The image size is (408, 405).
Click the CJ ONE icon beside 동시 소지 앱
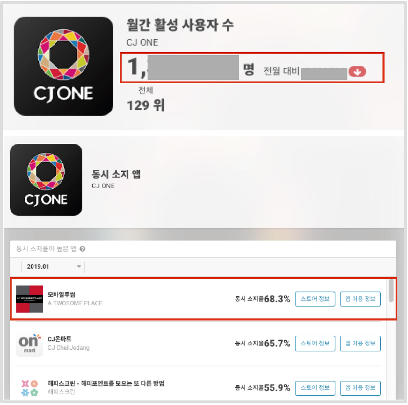[x=46, y=180]
